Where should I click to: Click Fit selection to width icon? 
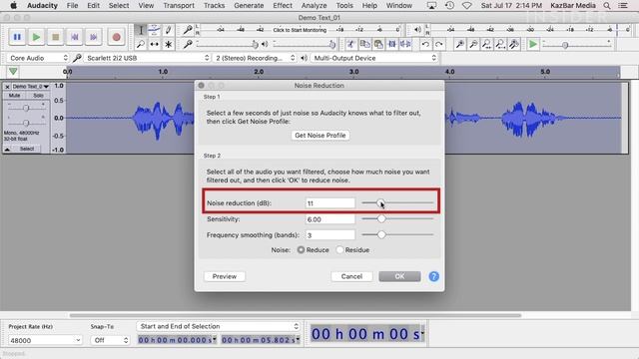pos(486,44)
